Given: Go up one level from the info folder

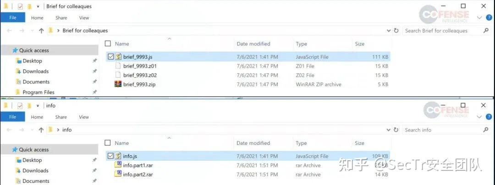Looking at the screenshot, I should 41,130.
